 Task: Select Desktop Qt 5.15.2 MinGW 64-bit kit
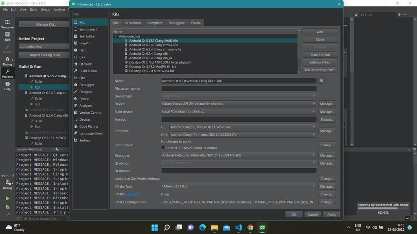pos(152,67)
